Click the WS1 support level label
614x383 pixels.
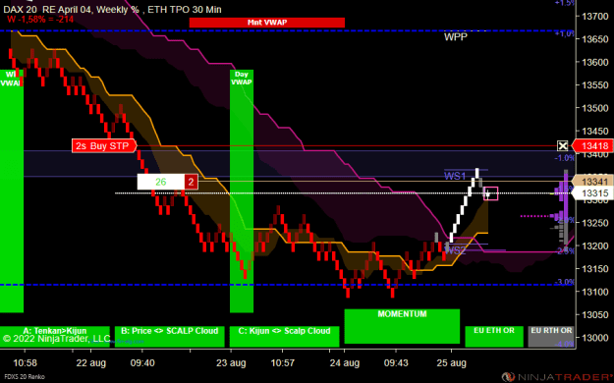[x=455, y=176]
